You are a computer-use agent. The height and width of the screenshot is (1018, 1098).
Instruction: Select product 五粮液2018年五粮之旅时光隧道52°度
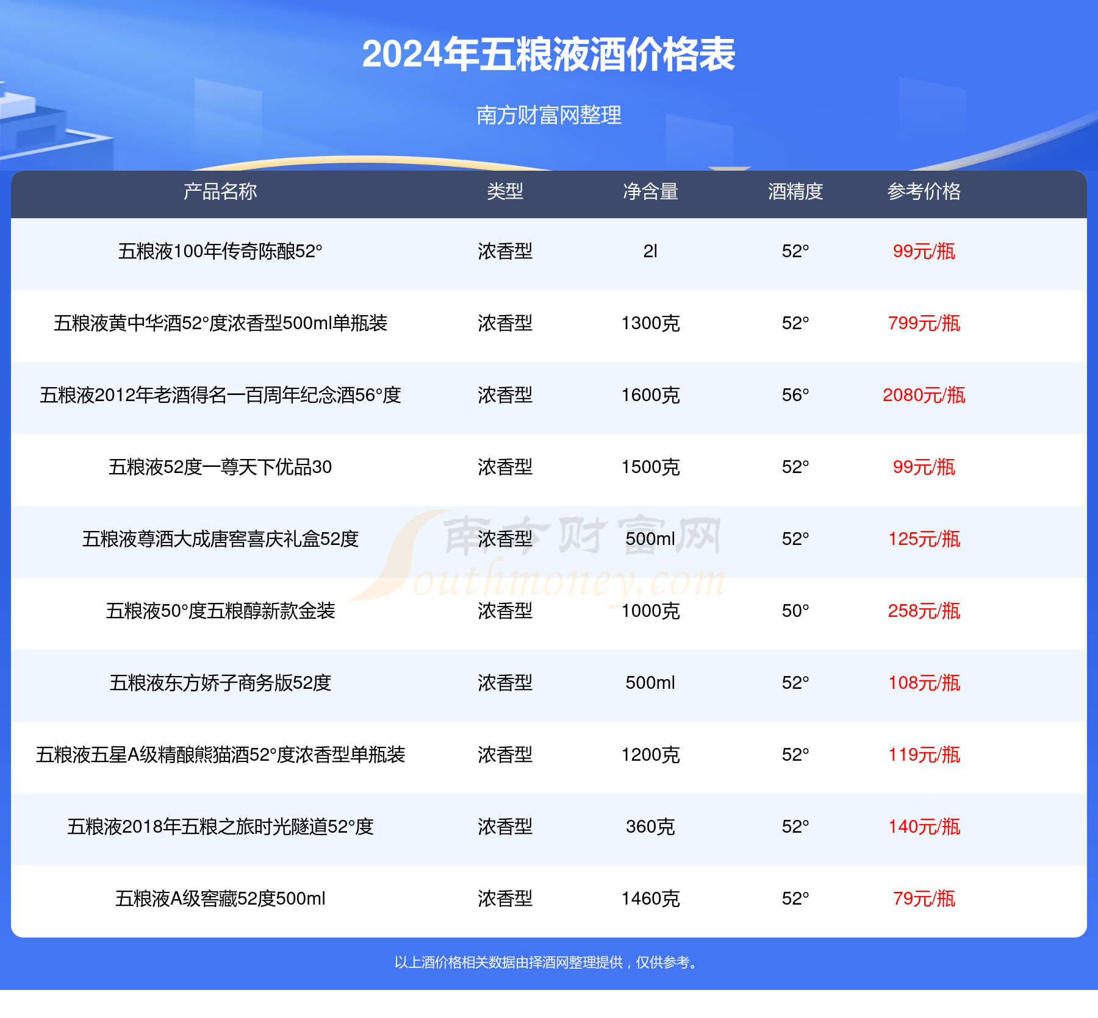click(x=220, y=827)
